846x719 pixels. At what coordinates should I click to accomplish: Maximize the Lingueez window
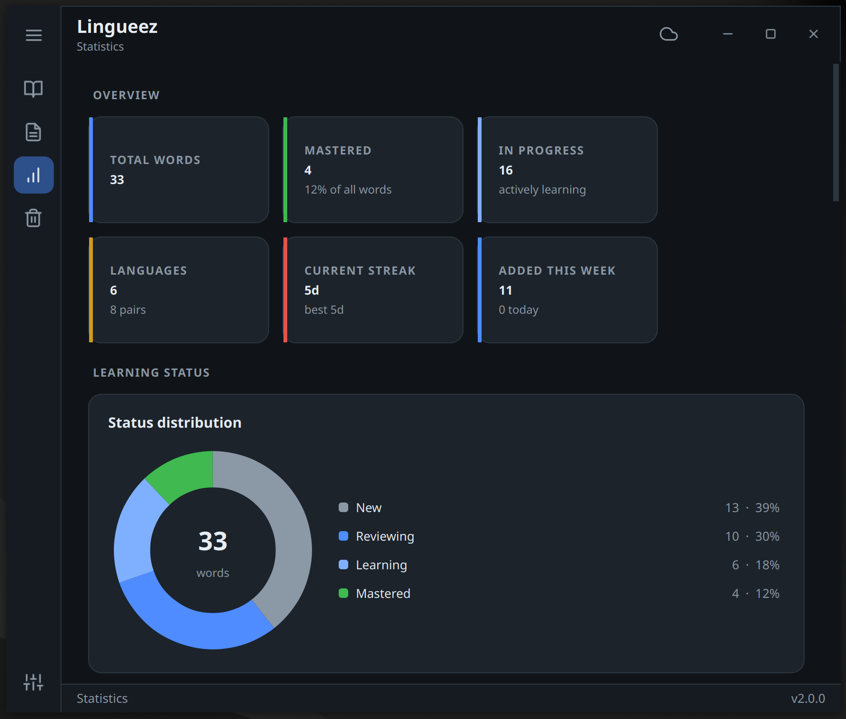[x=771, y=34]
